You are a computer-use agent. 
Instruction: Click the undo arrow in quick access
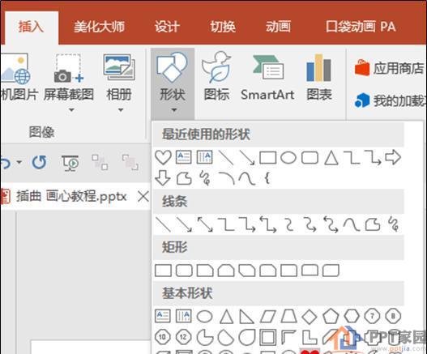6,163
